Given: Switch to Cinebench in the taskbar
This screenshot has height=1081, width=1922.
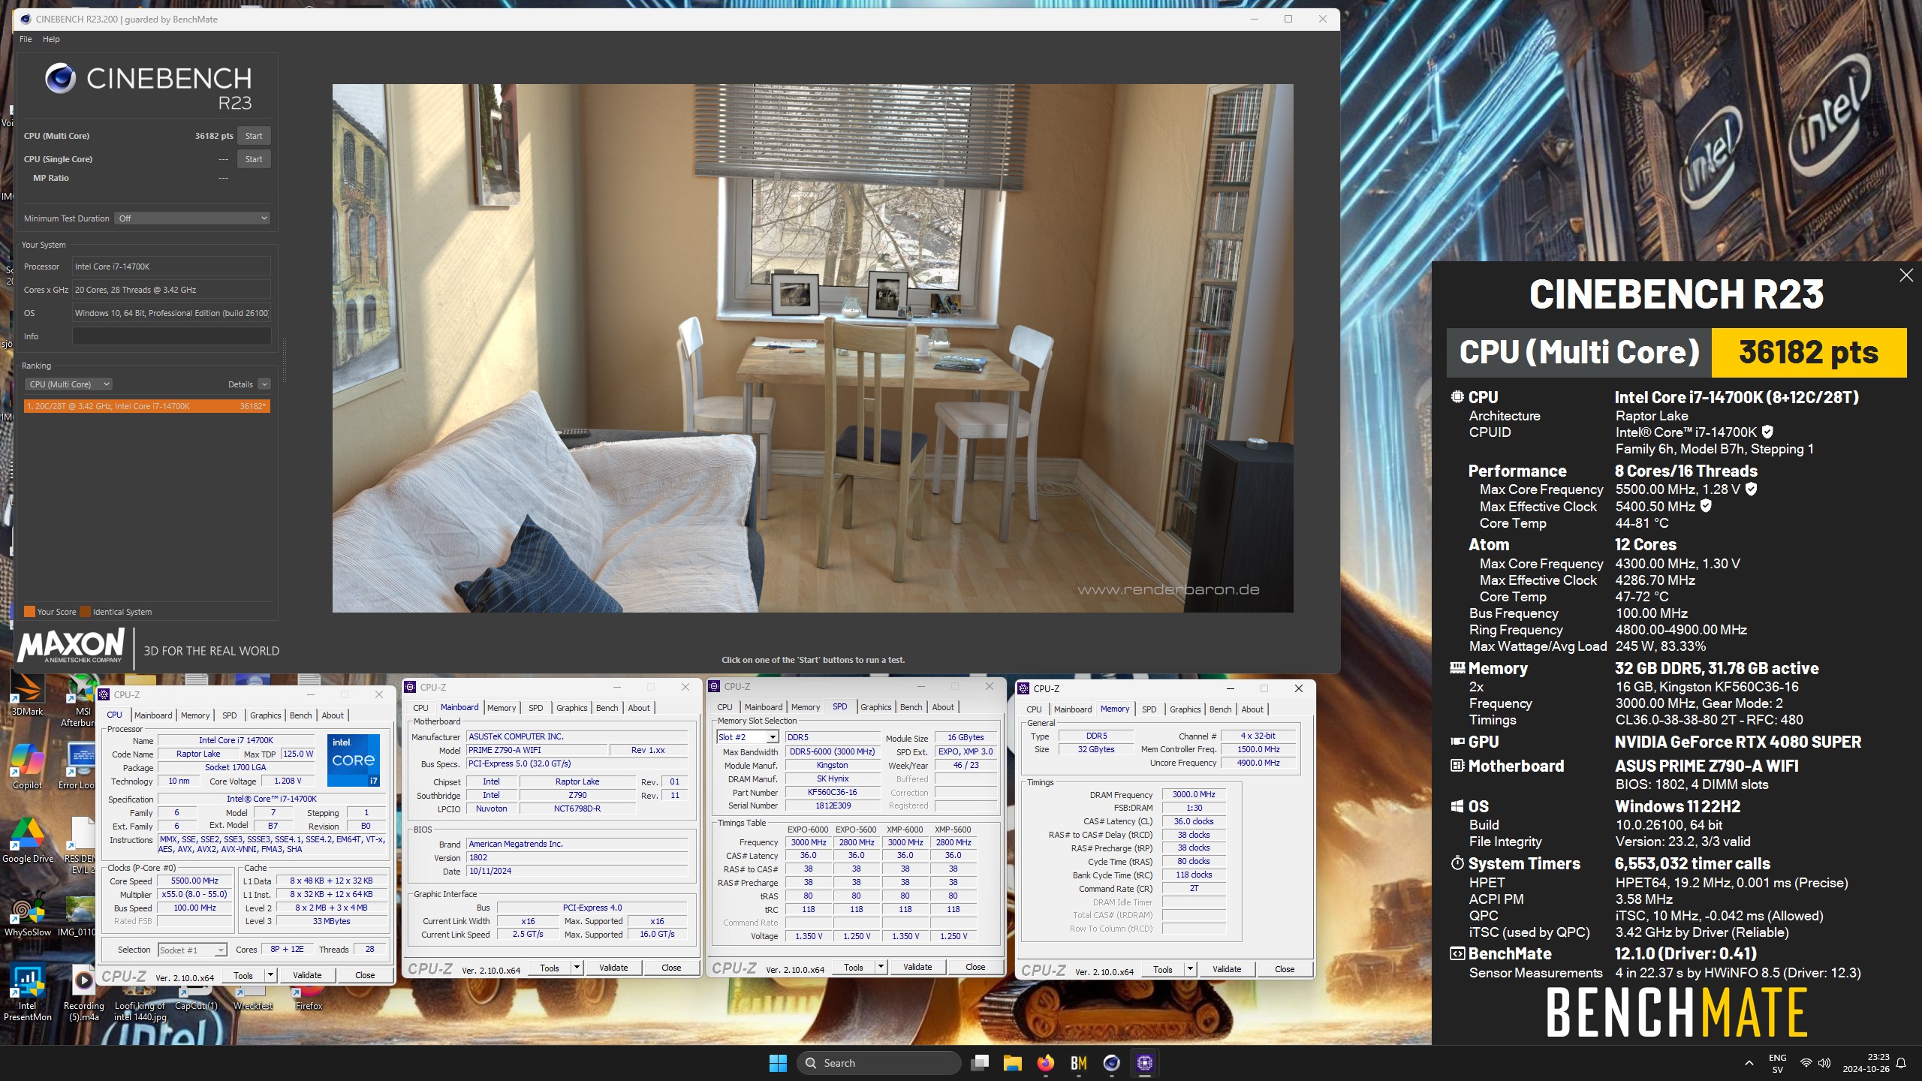Looking at the screenshot, I should [1112, 1062].
